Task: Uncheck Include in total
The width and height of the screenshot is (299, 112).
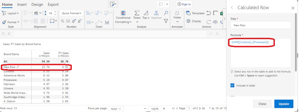Action: [232, 85]
